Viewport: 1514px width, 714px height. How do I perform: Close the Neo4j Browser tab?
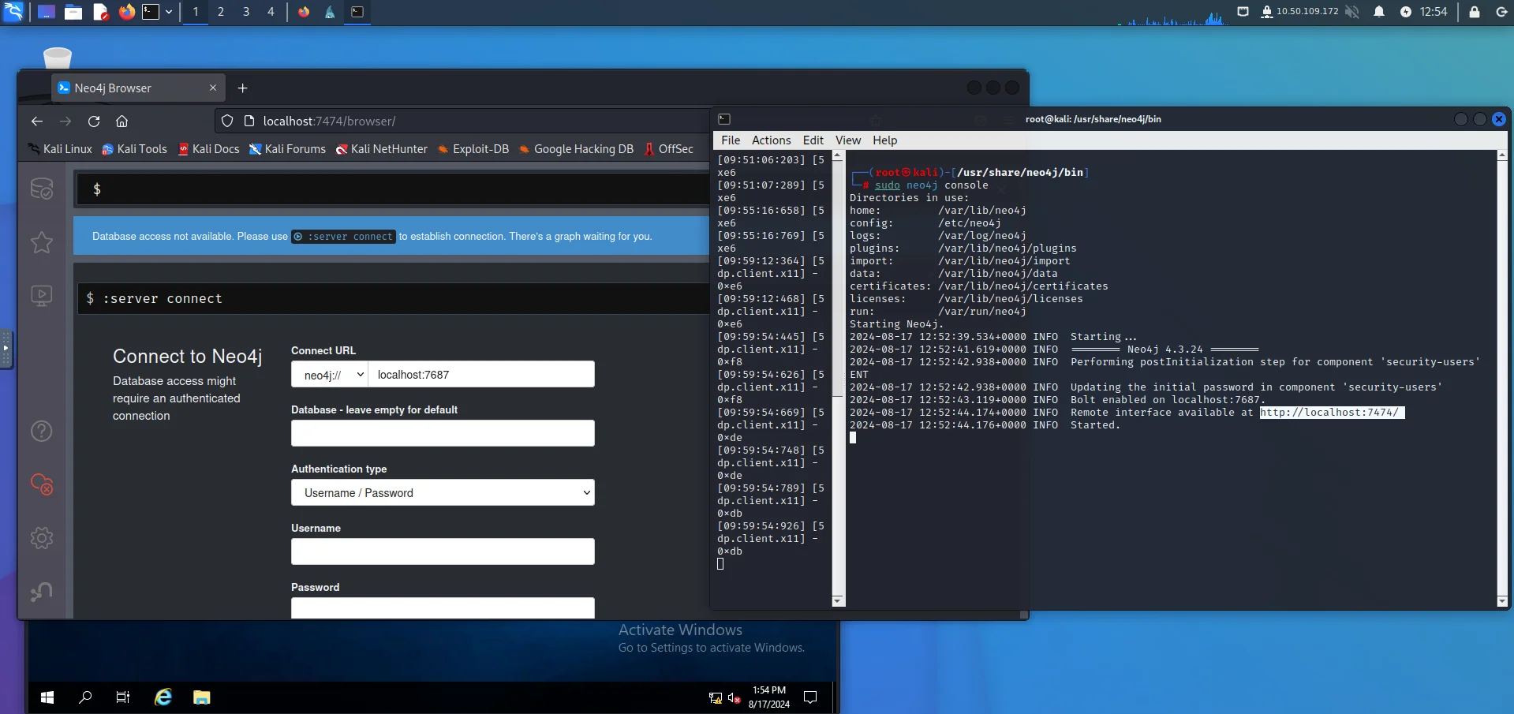[213, 88]
